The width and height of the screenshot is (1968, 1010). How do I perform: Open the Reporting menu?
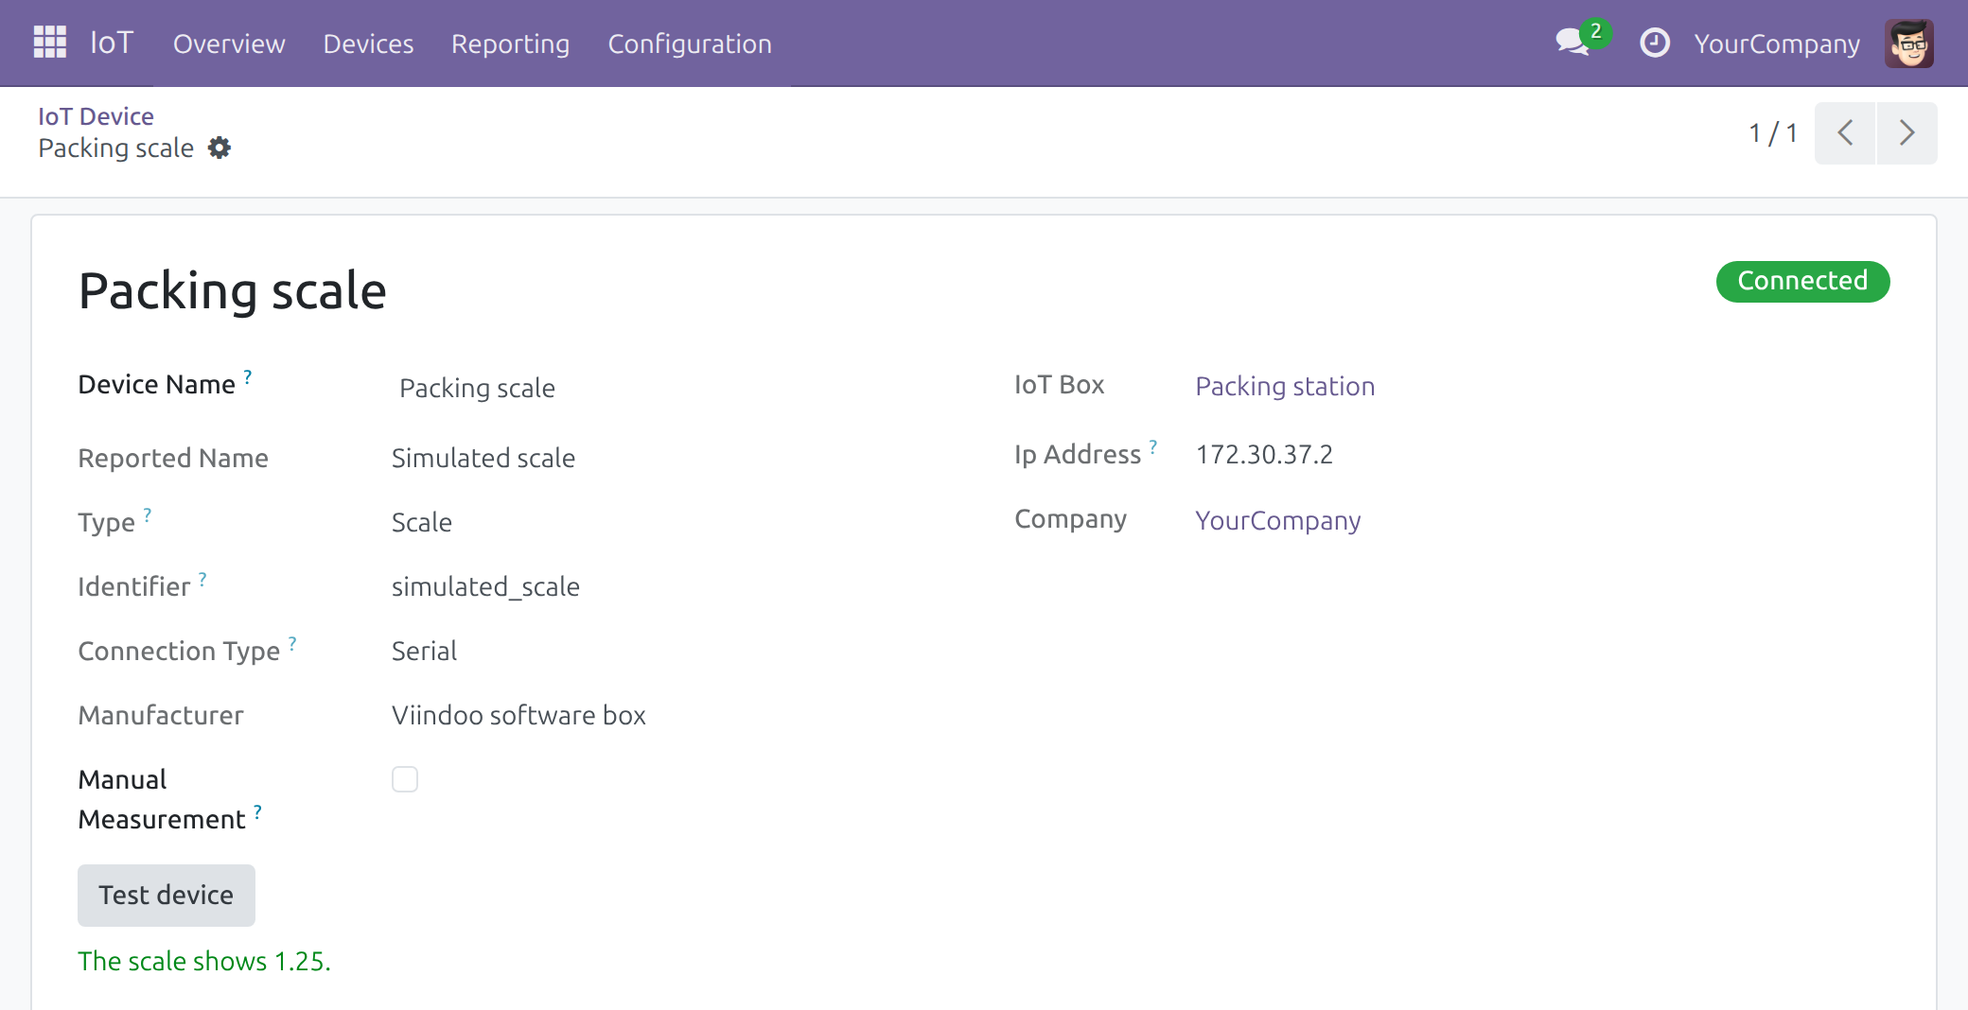pos(510,44)
